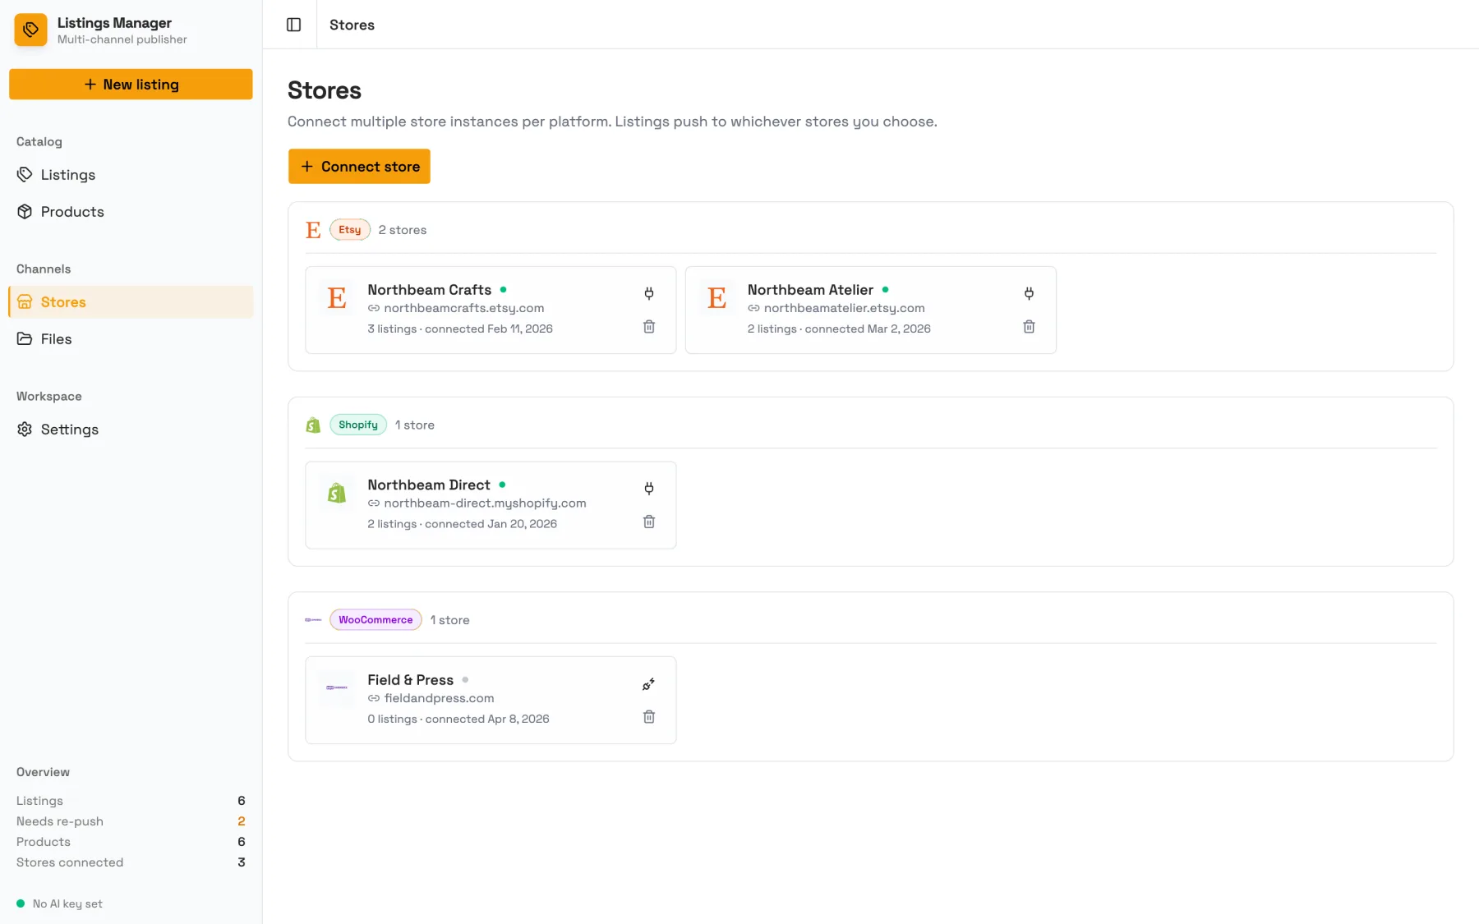Open northbeamatelier.etsy.com link
Viewport: 1479px width, 924px height.
pos(844,308)
